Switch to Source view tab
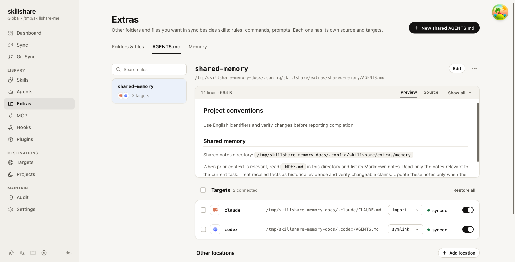The height and width of the screenshot is (262, 515). 431,92
